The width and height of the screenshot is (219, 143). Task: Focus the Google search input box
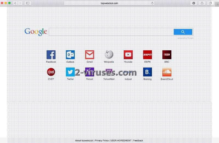point(111,32)
